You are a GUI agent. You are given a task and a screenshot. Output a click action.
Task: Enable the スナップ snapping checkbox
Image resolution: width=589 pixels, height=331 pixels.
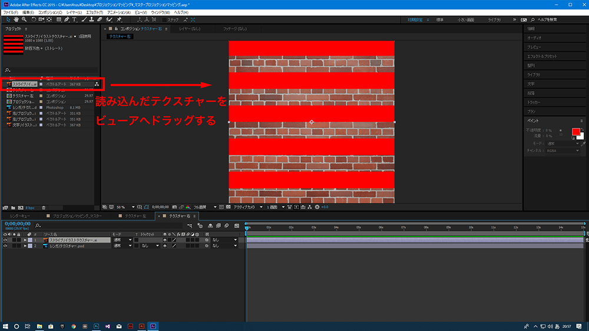pyautogui.click(x=165, y=19)
